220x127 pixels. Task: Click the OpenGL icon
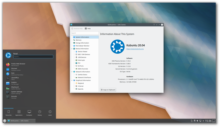[x=76, y=89]
